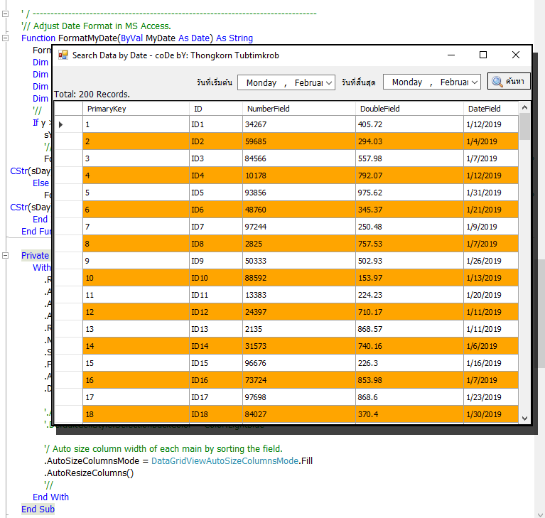Click NumberField value 2135
The width and height of the screenshot is (545, 518).
[299, 328]
